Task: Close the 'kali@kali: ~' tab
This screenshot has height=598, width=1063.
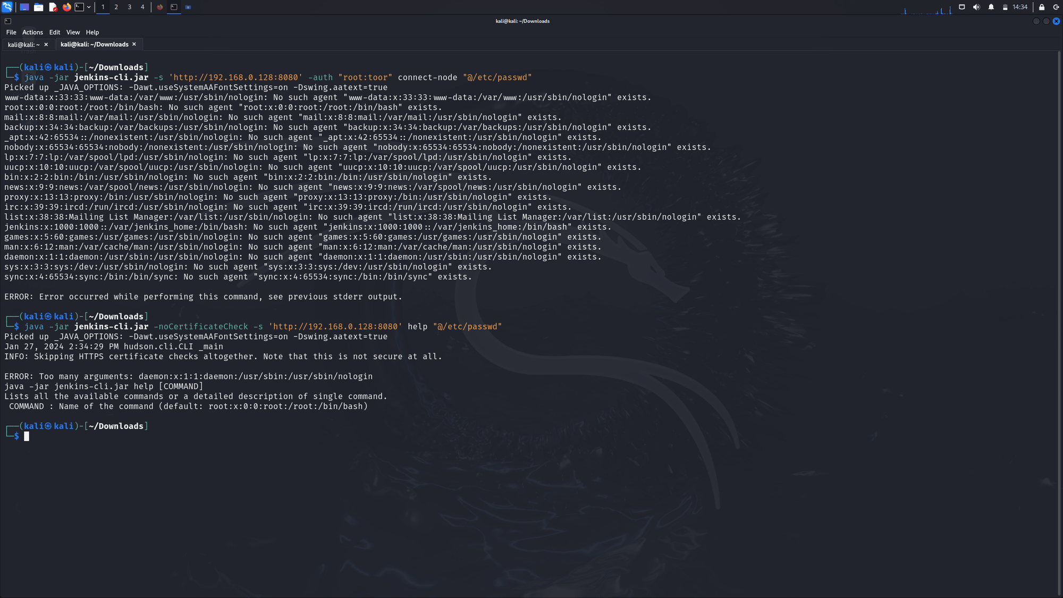Action: [x=46, y=45]
